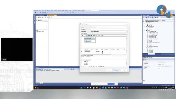Select the AP DISTRIBUTION CUBE item
The width and height of the screenshot is (176, 99).
153,35
